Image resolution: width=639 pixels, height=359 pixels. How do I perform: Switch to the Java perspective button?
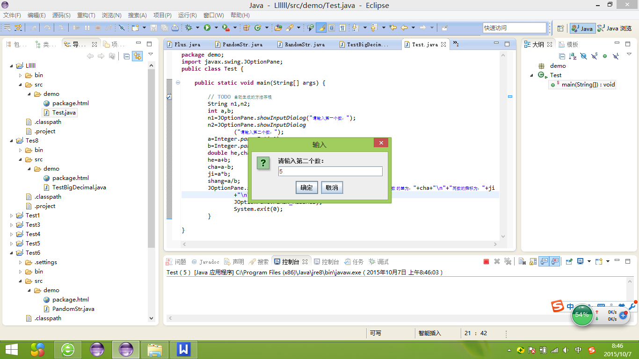582,28
